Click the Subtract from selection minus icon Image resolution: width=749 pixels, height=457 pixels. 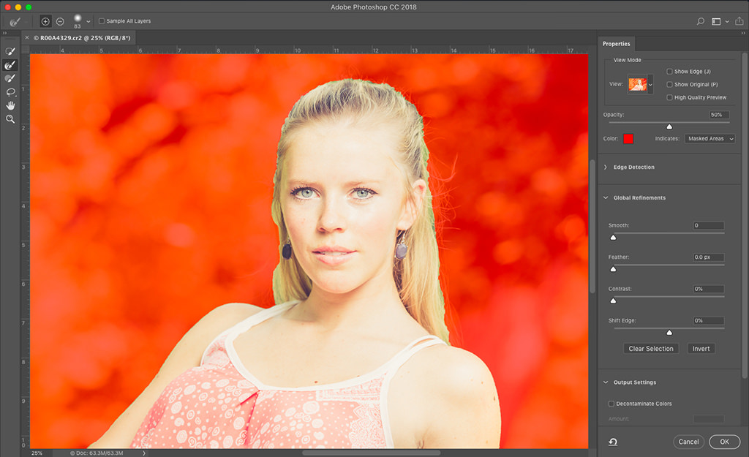[x=60, y=21]
